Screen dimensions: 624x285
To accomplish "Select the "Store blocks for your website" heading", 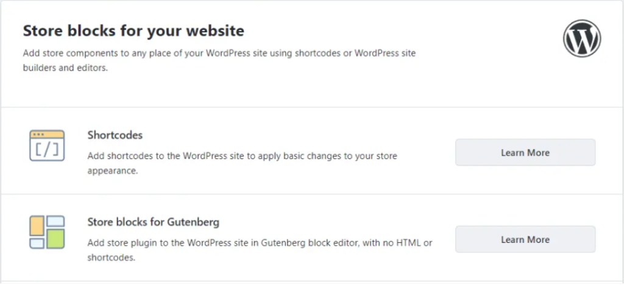I will [x=133, y=30].
